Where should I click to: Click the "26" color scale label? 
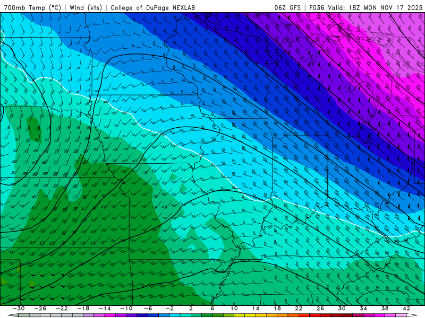coord(320,308)
